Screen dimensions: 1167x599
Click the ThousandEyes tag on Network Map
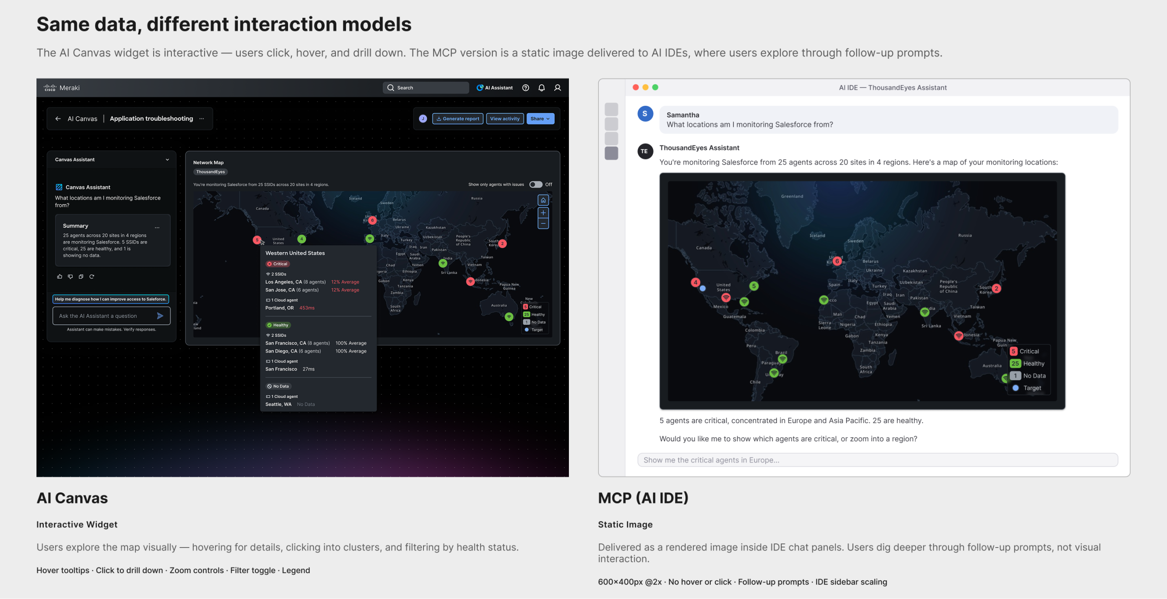[x=210, y=172]
